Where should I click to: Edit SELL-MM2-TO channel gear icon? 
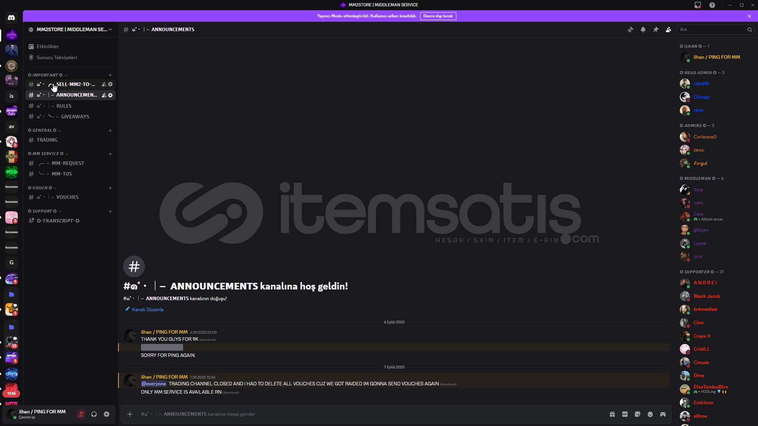click(x=111, y=84)
